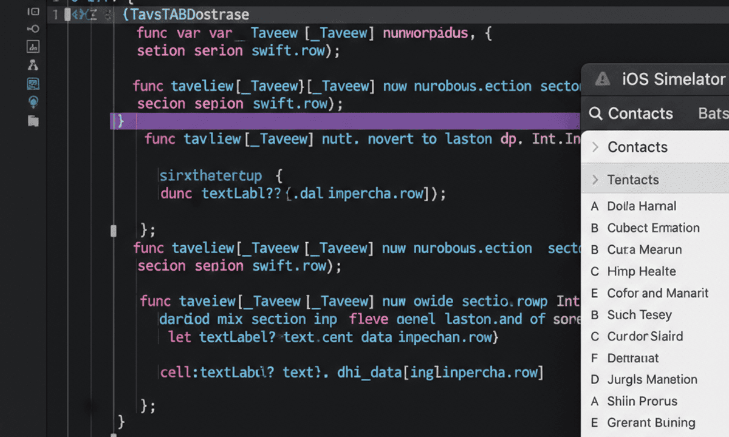
Task: Open the Jurgls Manetion contact entry
Action: (652, 380)
